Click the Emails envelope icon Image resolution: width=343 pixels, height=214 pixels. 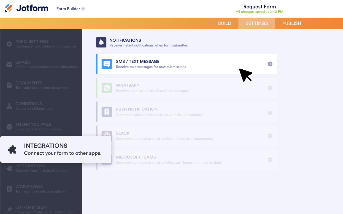(9, 65)
